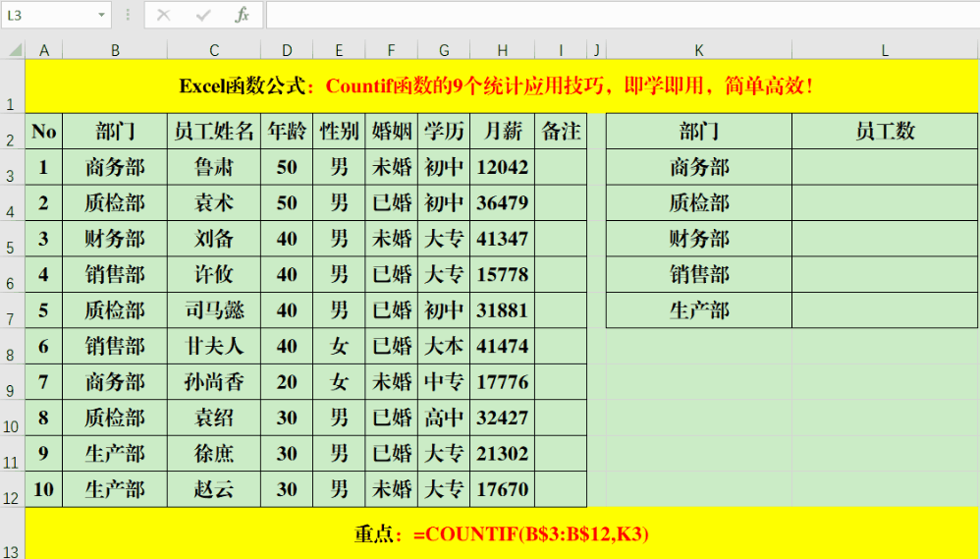This screenshot has height=559, width=980.
Task: Expand the Name Box dropdown arrow
Action: click(101, 15)
